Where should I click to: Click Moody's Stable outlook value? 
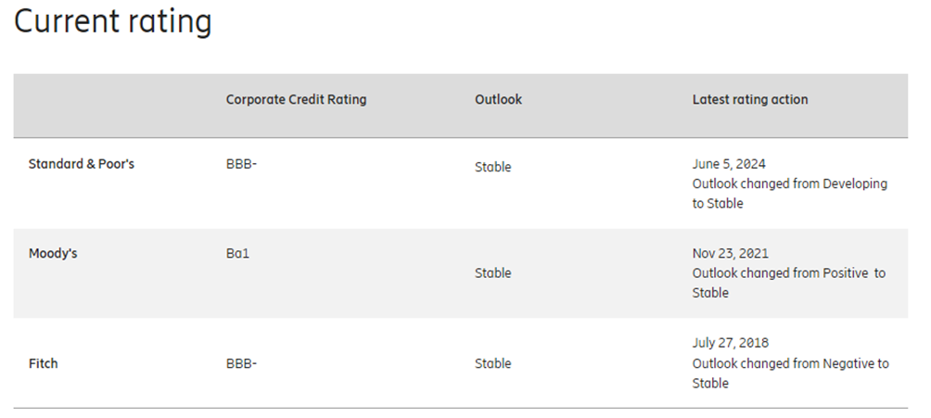(492, 273)
